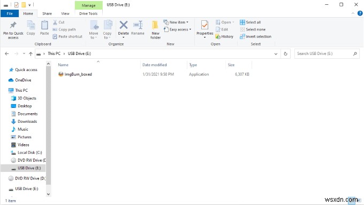
Task: Open the Customize Quick Access Toolbar dropdown
Action: [29, 5]
